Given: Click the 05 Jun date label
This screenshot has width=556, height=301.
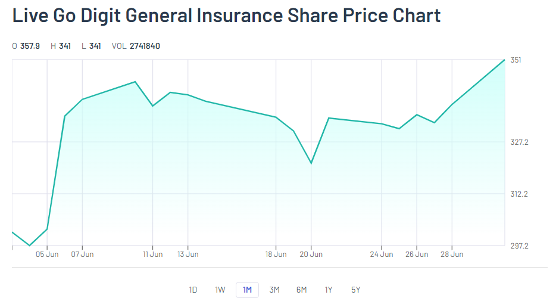Looking at the screenshot, I should coord(48,255).
